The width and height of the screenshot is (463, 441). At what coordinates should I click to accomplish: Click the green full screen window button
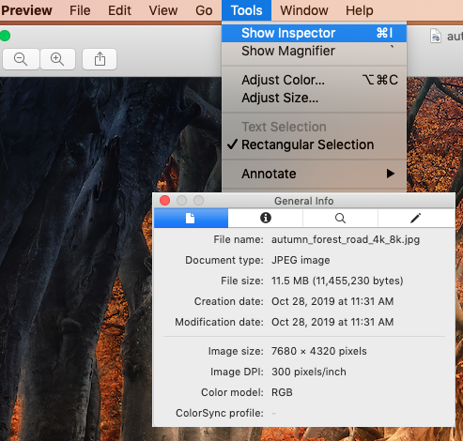[5, 36]
